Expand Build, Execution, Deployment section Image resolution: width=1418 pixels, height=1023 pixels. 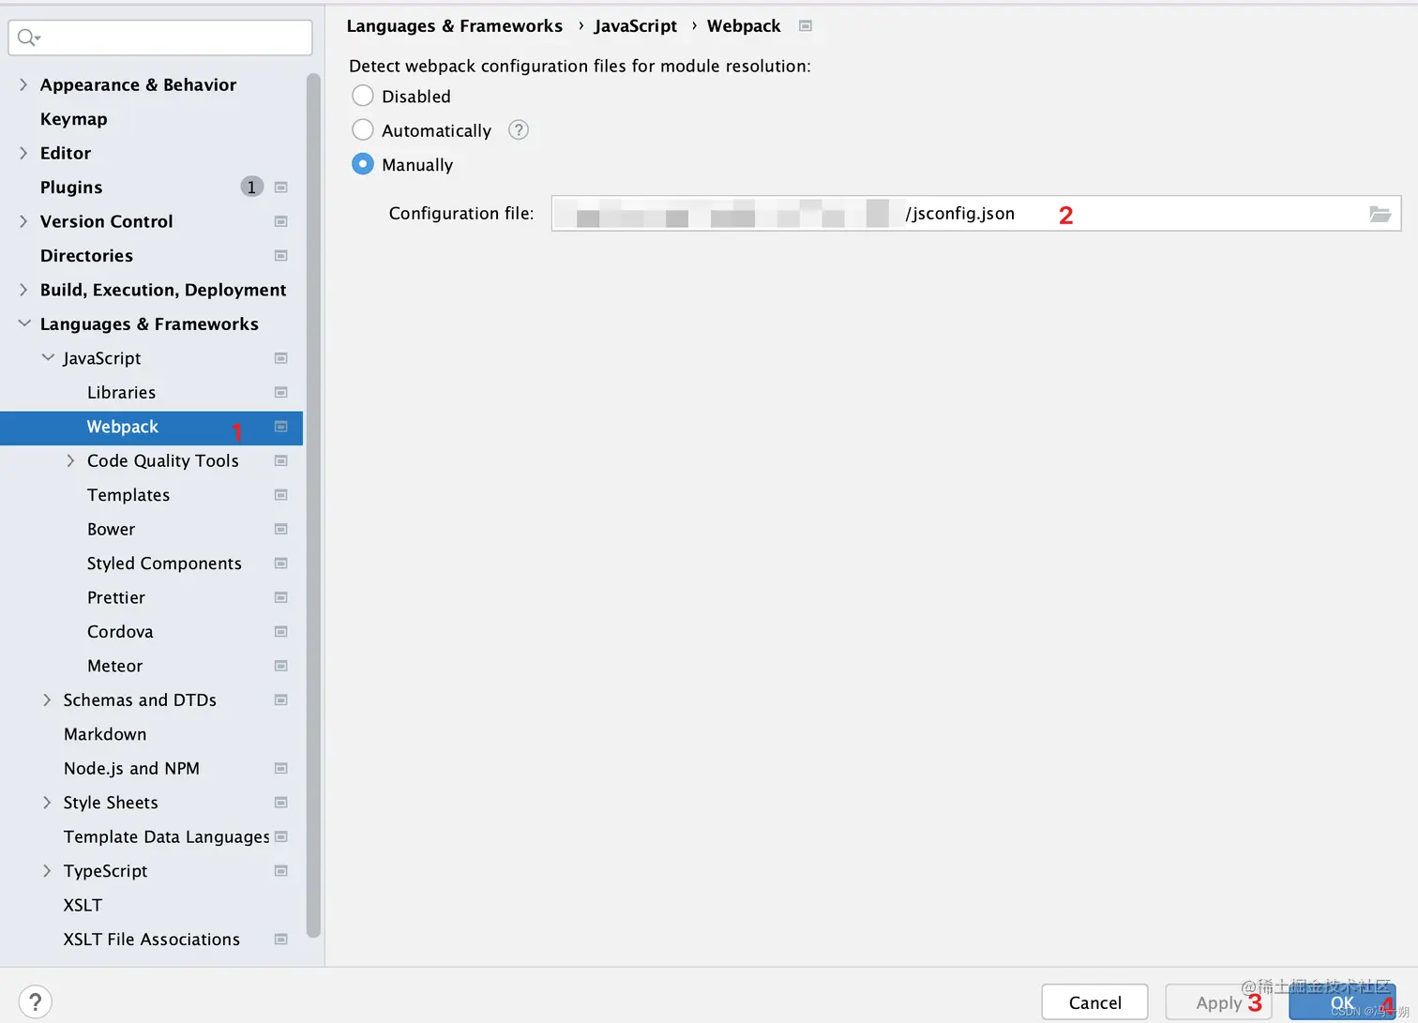point(23,290)
